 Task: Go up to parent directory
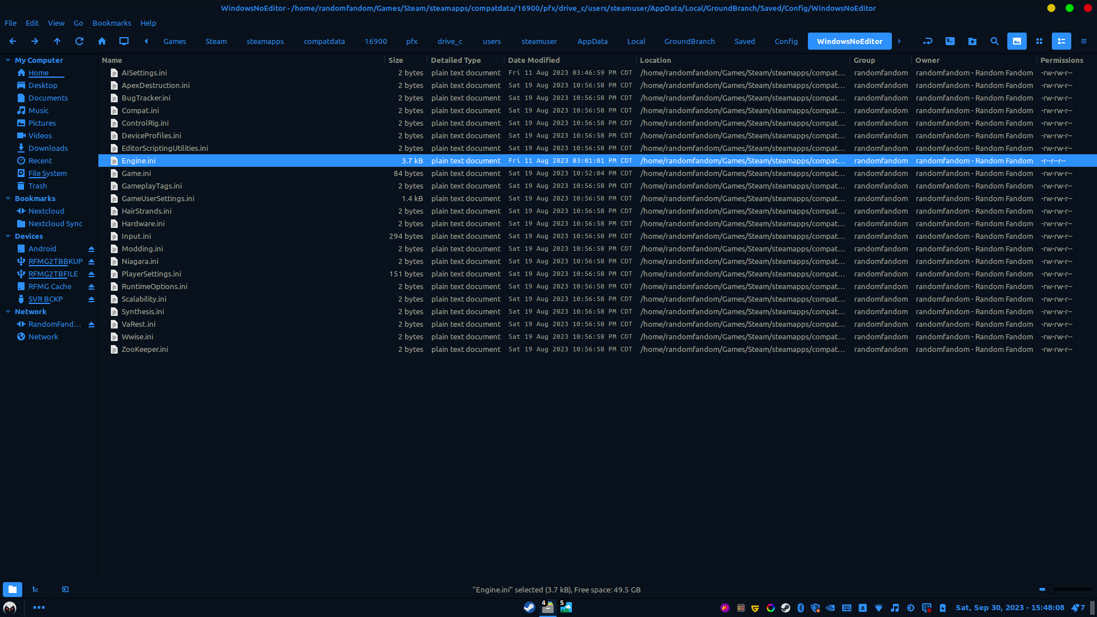pos(57,41)
